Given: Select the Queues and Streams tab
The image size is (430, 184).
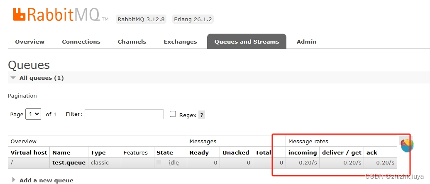Looking at the screenshot, I should click(247, 42).
